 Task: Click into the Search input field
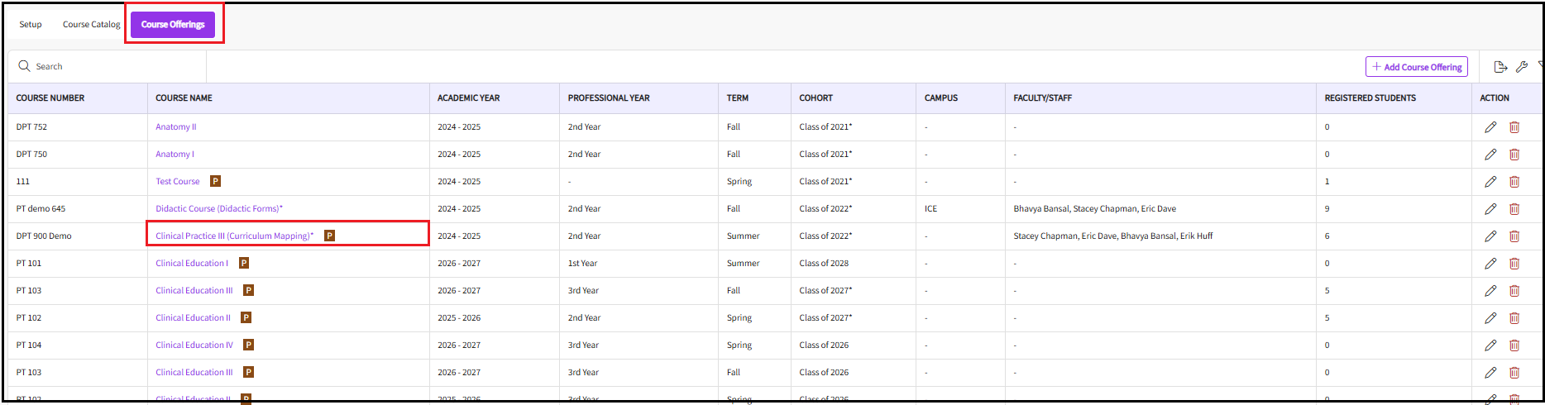(x=116, y=66)
